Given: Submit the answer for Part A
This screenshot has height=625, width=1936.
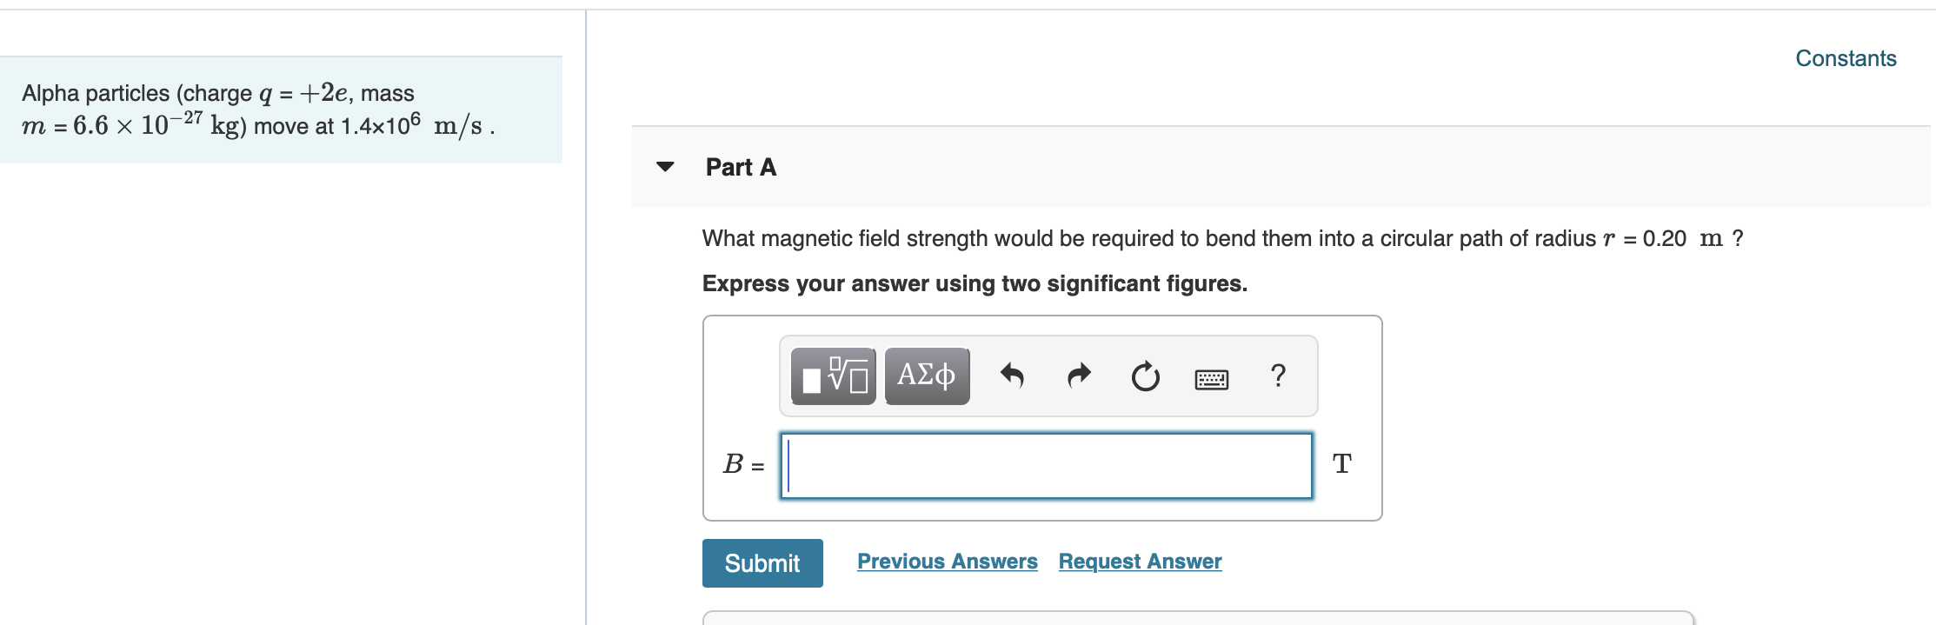Looking at the screenshot, I should coord(762,562).
